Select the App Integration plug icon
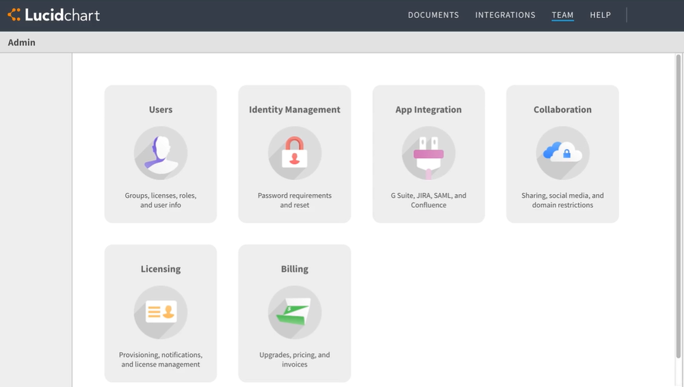The width and height of the screenshot is (684, 387). [428, 153]
